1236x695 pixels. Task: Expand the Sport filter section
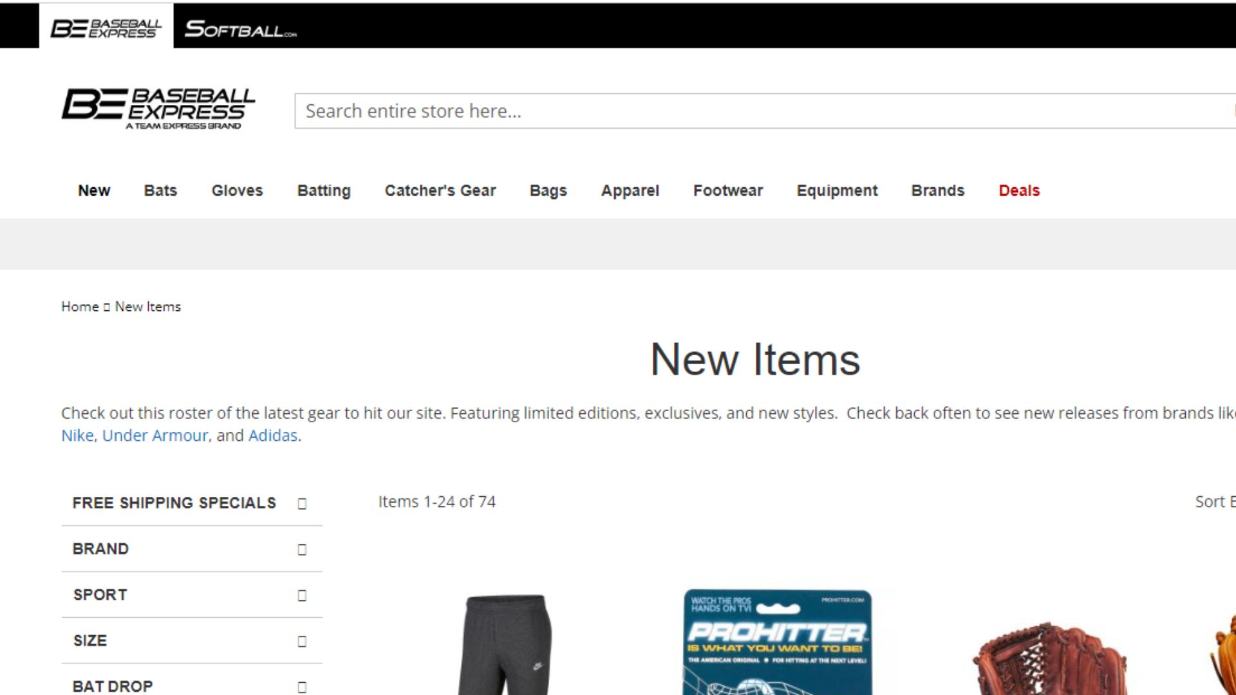[x=192, y=595]
